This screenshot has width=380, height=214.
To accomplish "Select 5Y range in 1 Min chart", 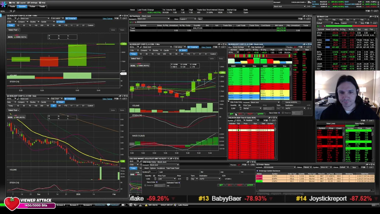I will [x=206, y=54].
